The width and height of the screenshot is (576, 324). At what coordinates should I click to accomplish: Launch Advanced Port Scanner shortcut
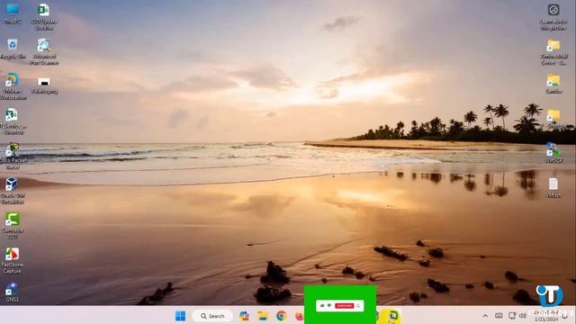[x=44, y=51]
